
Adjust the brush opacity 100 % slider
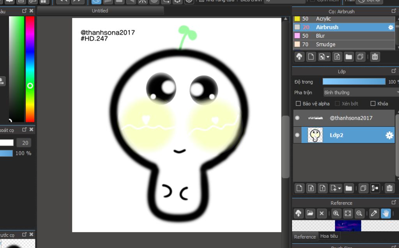click(6, 153)
